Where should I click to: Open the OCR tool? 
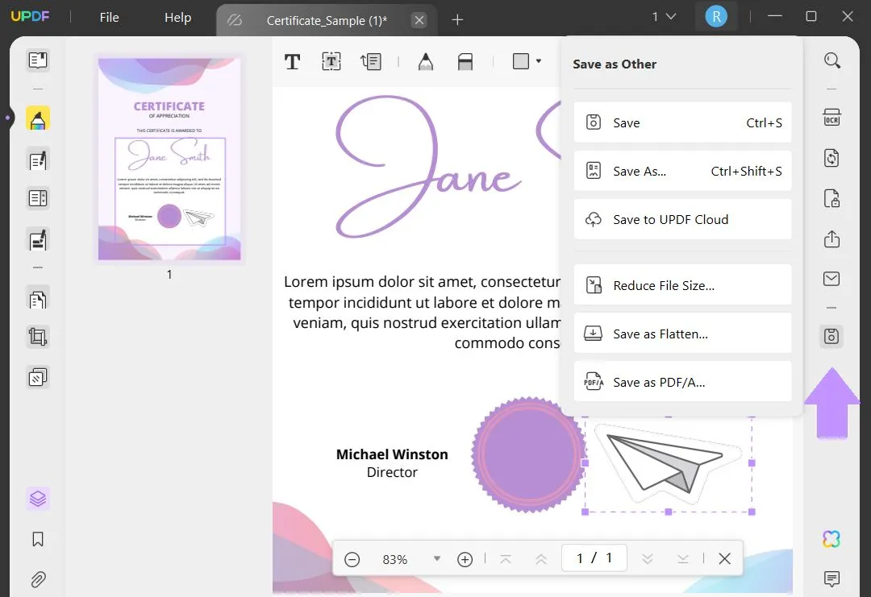click(x=831, y=117)
